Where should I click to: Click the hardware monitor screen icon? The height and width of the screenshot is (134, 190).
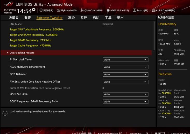tap(160, 18)
